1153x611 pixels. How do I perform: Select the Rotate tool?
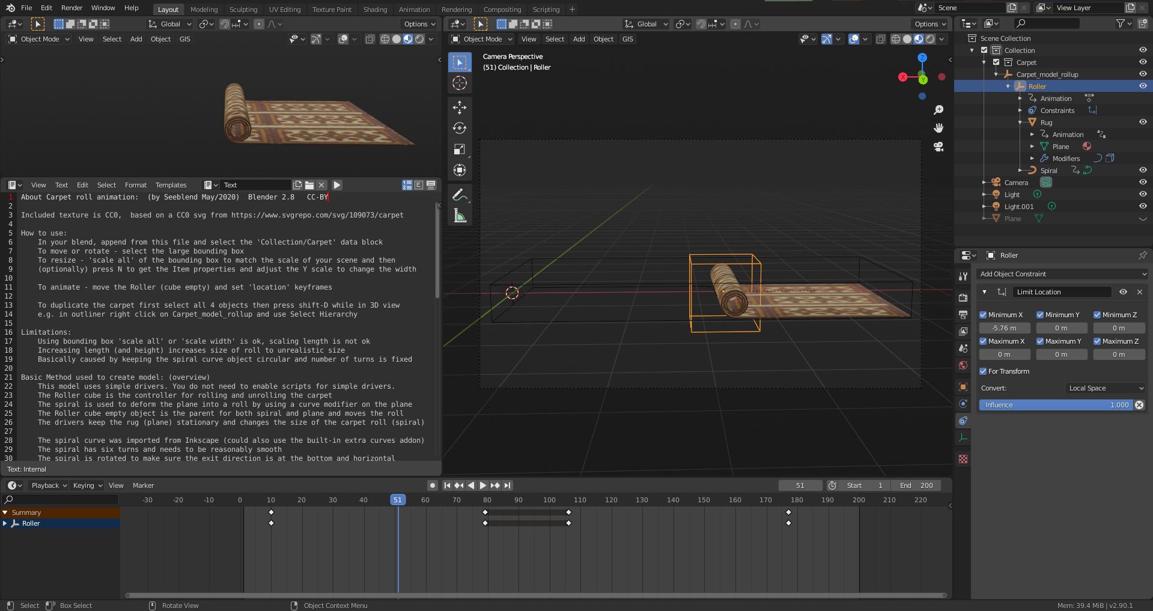click(x=460, y=128)
